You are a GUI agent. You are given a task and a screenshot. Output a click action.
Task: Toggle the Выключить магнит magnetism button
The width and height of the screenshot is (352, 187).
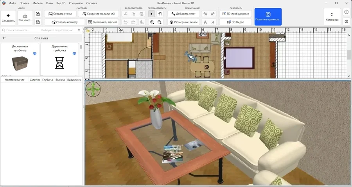click(103, 22)
